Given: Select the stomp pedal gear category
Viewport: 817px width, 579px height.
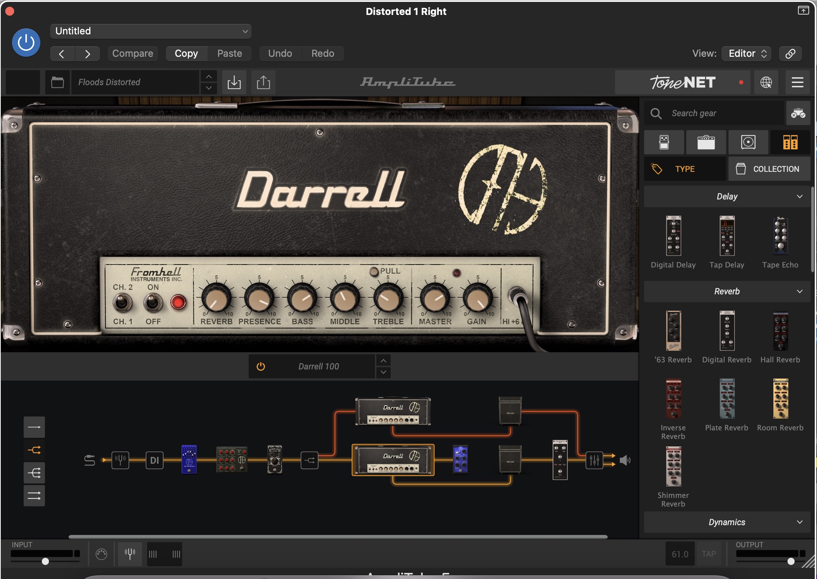Looking at the screenshot, I should [664, 142].
